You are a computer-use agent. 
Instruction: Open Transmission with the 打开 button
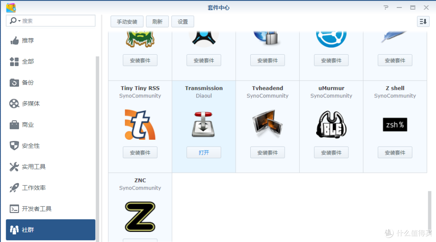pyautogui.click(x=204, y=153)
